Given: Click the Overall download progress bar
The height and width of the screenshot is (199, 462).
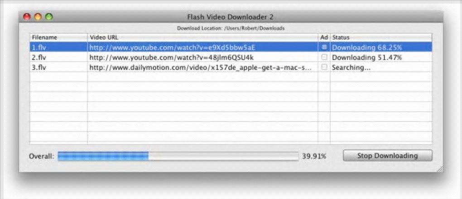Looking at the screenshot, I should 178,156.
